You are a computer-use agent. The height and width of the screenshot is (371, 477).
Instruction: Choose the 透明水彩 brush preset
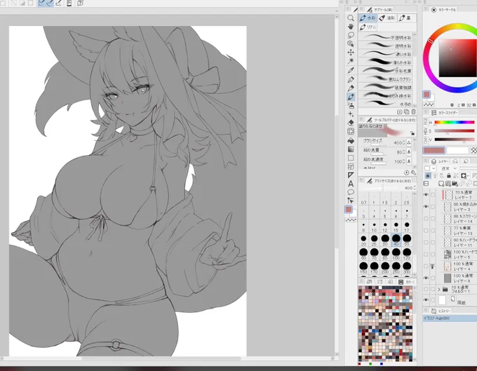(386, 46)
